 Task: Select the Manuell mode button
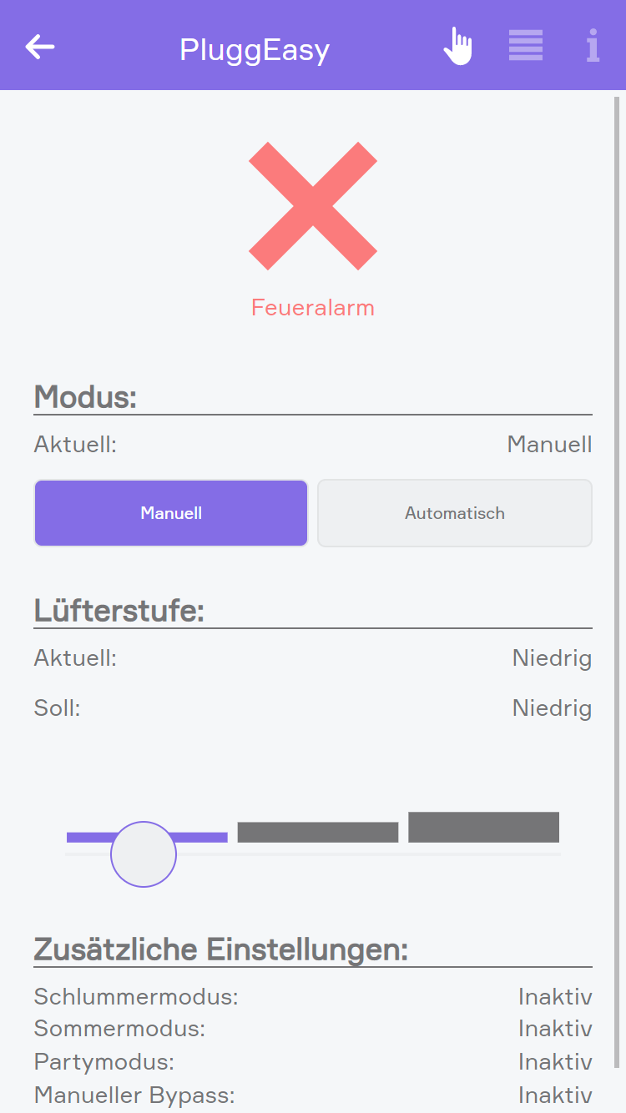tap(171, 513)
